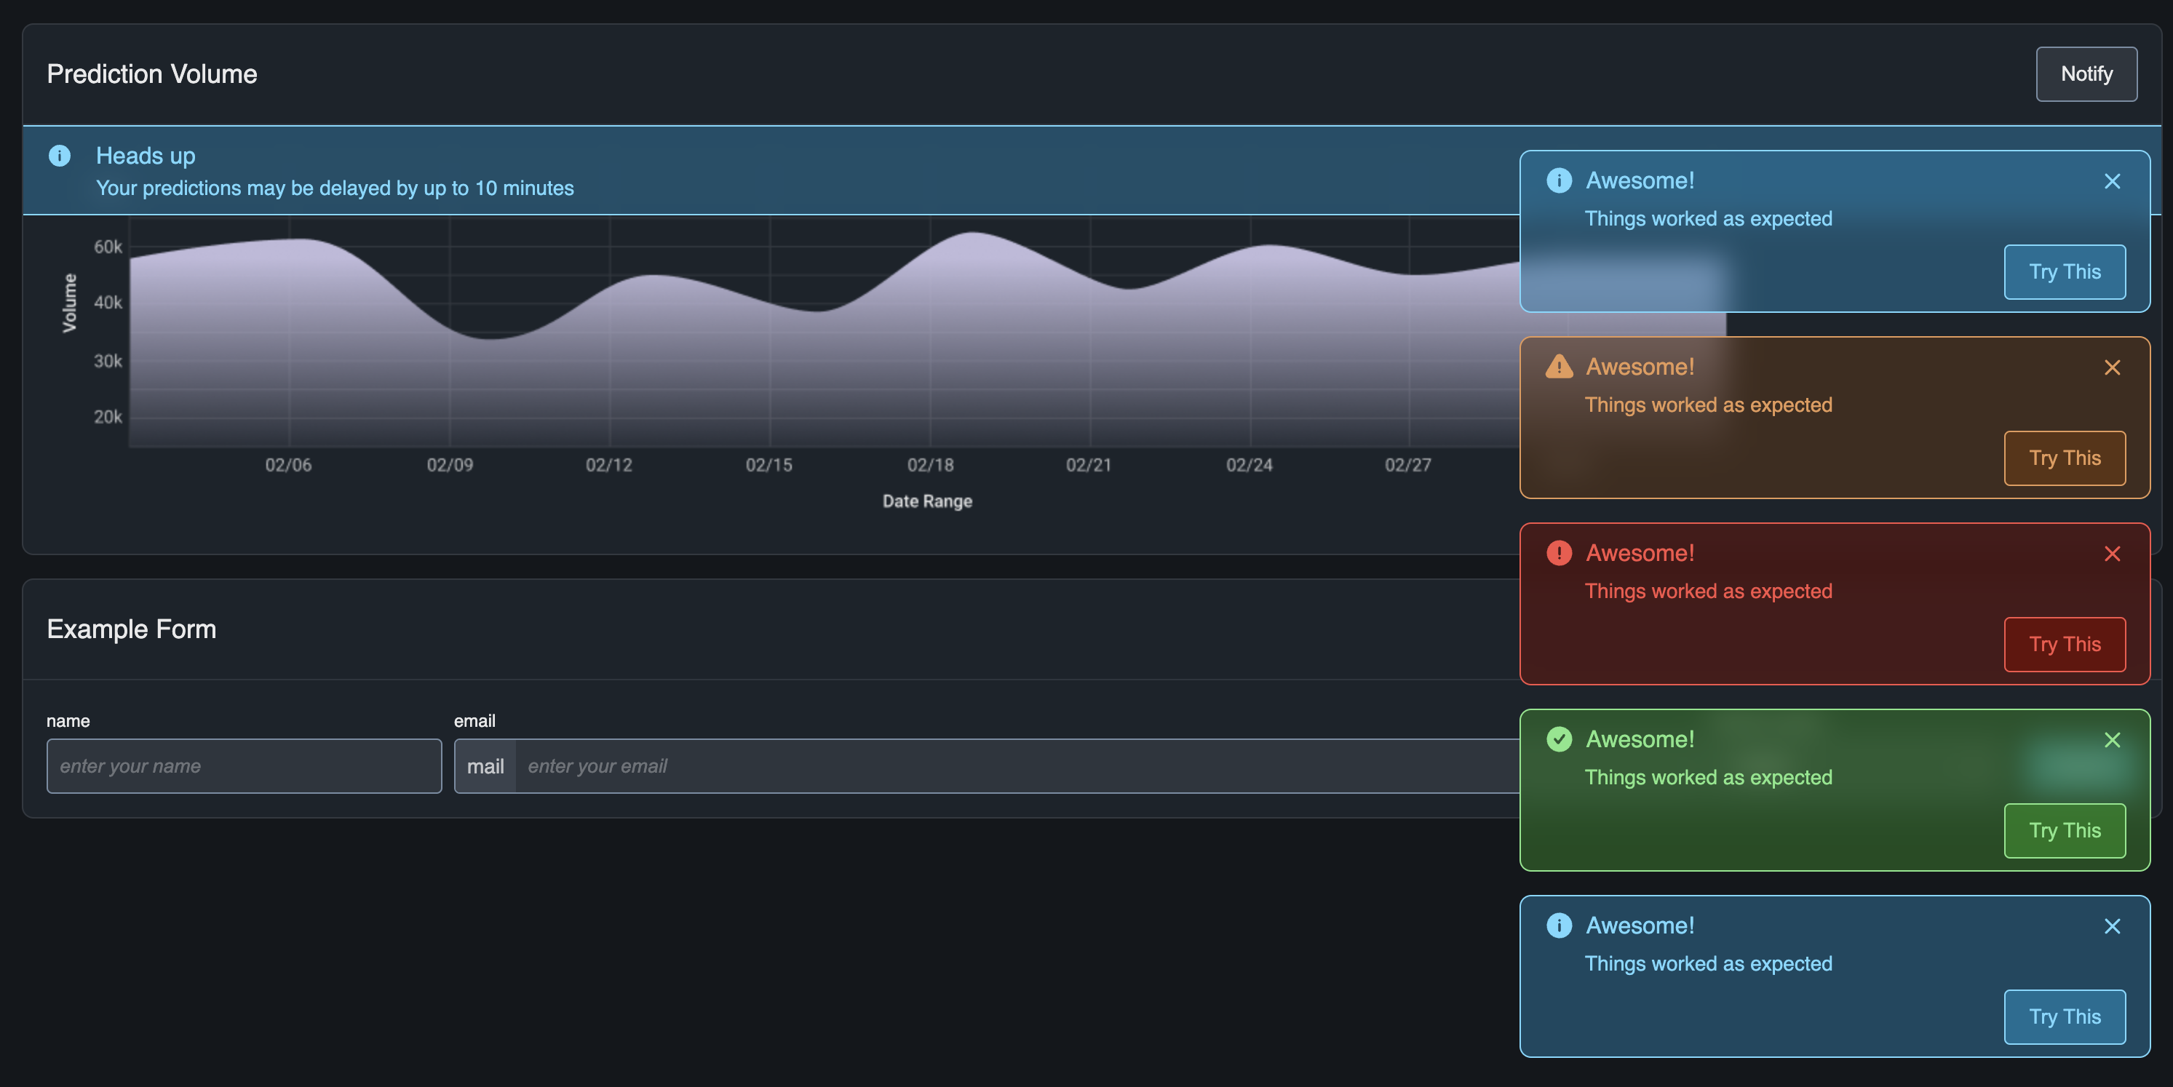Screen dimensions: 2173x1087
Task: Close the bottom blue info notification
Action: pyautogui.click(x=2111, y=927)
